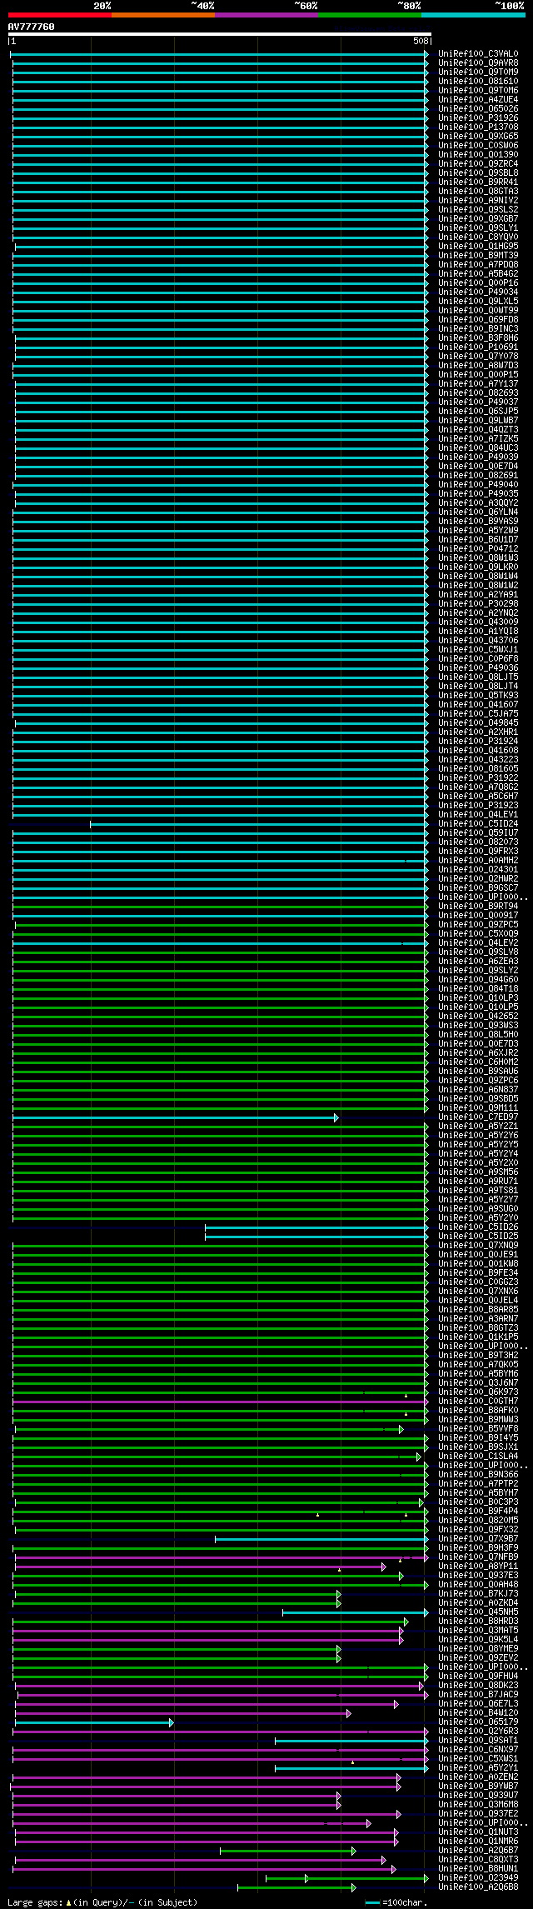
Task: Click UniRef100_A9TS81 hit
Action: click(x=478, y=1190)
